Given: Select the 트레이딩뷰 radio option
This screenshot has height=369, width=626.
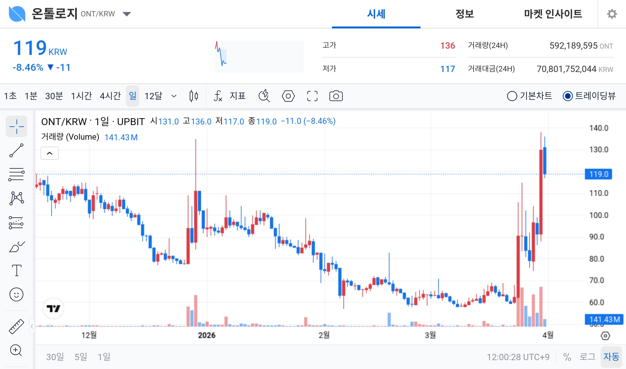Looking at the screenshot, I should point(568,96).
